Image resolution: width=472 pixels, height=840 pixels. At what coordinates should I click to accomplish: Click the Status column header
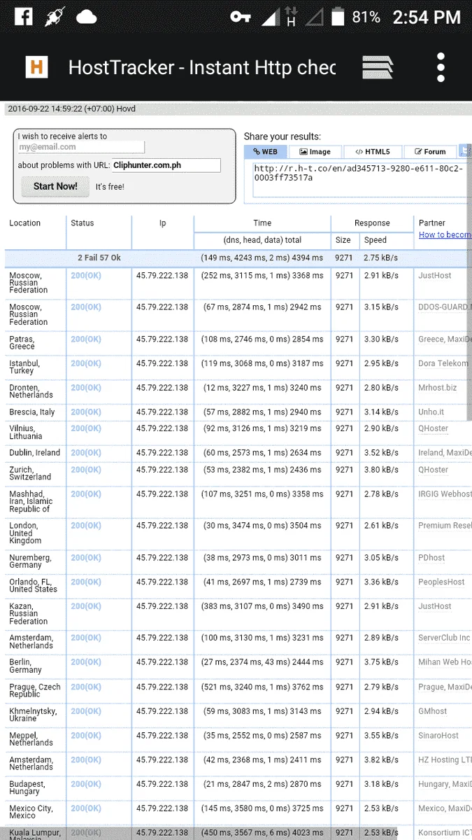(83, 223)
